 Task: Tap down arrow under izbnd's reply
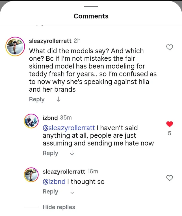(72, 153)
